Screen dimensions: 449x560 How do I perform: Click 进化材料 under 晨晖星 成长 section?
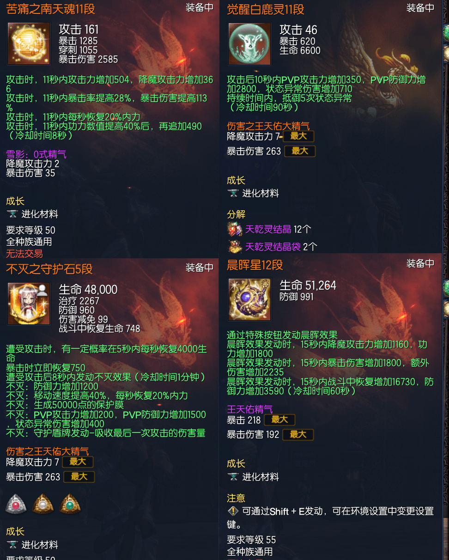tap(261, 477)
